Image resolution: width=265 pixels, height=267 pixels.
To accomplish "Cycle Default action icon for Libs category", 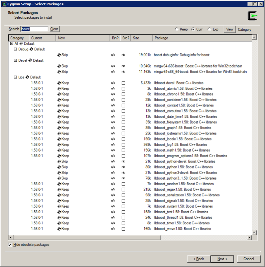I will click(27, 77).
